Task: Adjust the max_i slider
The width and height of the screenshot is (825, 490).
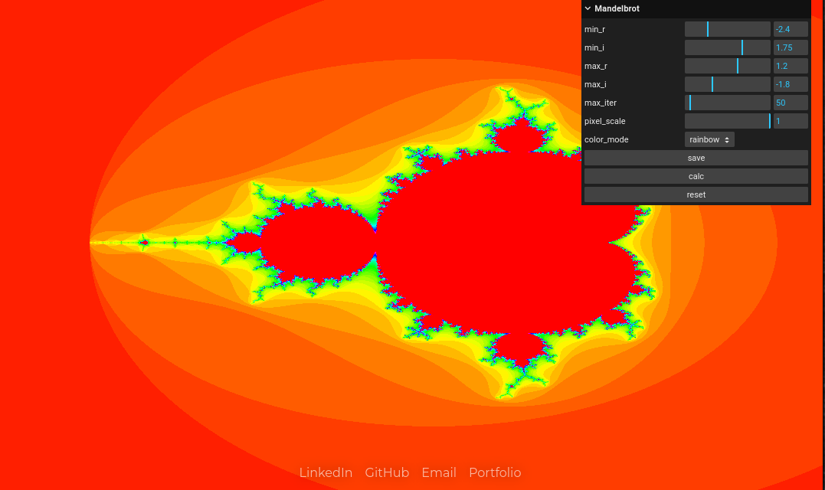Action: [x=727, y=83]
